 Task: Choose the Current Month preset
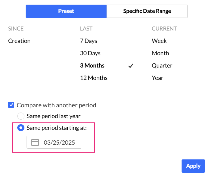click(160, 53)
